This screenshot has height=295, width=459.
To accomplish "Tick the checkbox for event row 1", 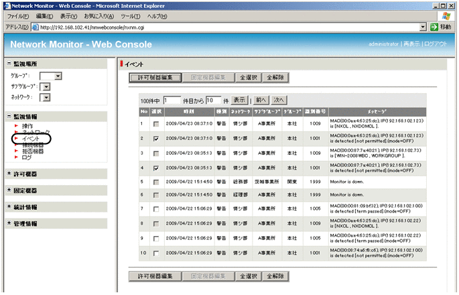I will click(x=156, y=123).
